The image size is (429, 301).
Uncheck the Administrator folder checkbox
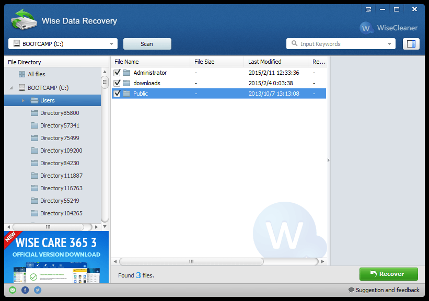point(117,73)
